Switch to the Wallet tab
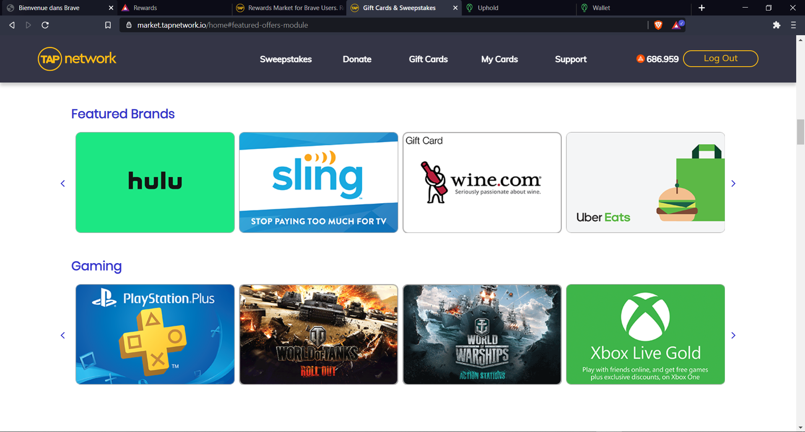Image resolution: width=805 pixels, height=432 pixels. point(634,8)
